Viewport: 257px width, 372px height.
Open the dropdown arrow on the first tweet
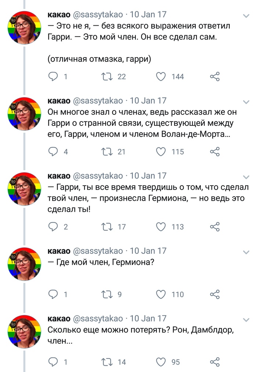point(247,16)
